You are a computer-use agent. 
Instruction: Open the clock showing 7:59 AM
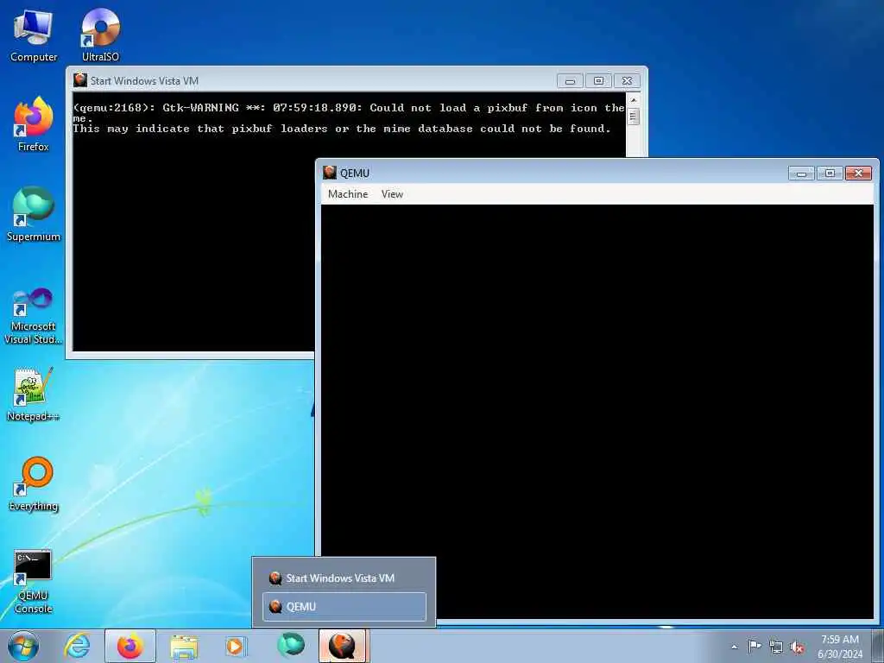840,647
